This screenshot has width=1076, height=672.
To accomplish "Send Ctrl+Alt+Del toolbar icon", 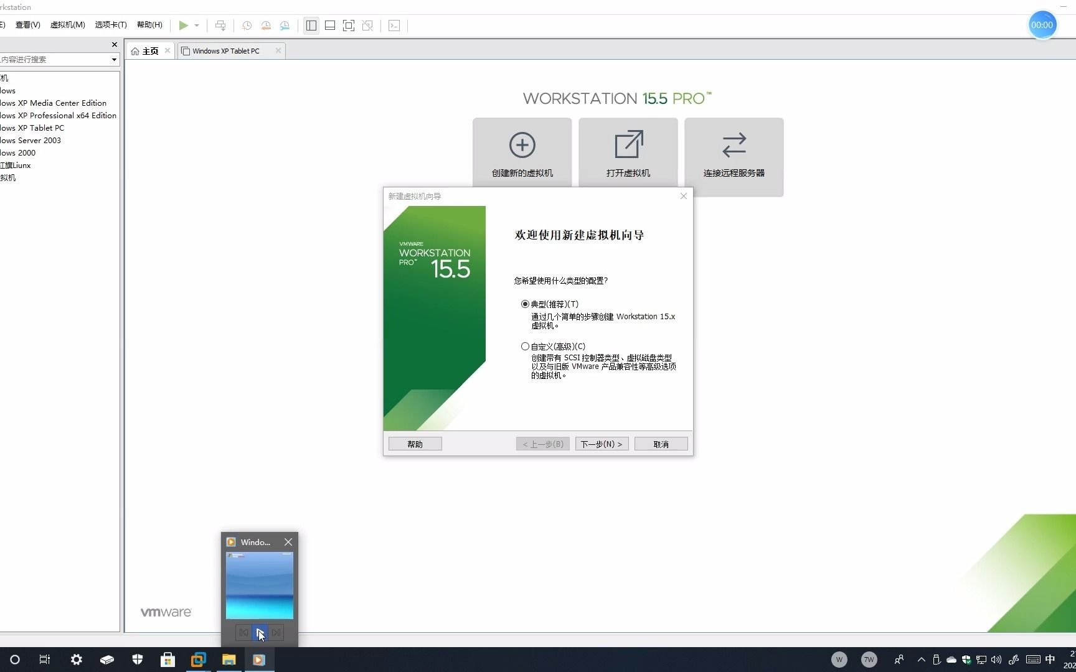I will pos(220,26).
